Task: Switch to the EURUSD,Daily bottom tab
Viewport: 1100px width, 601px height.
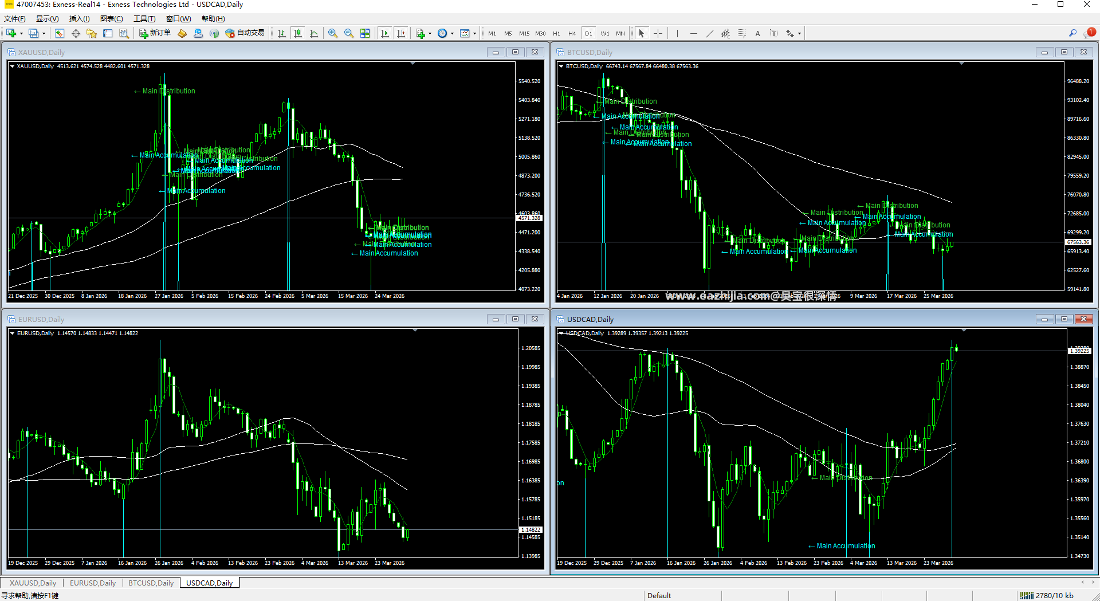Action: click(92, 583)
